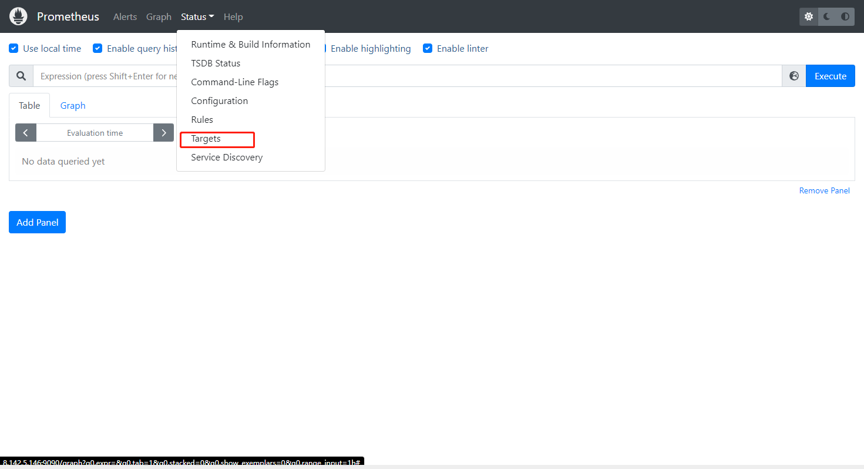Select browser-preferred contrast theme icon
Image resolution: width=864 pixels, height=469 pixels.
(845, 16)
